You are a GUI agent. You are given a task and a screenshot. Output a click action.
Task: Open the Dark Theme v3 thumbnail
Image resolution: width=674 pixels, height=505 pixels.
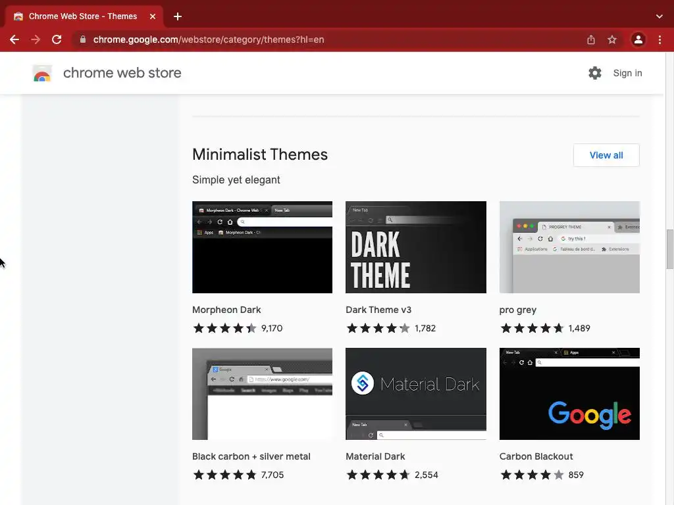tap(416, 247)
